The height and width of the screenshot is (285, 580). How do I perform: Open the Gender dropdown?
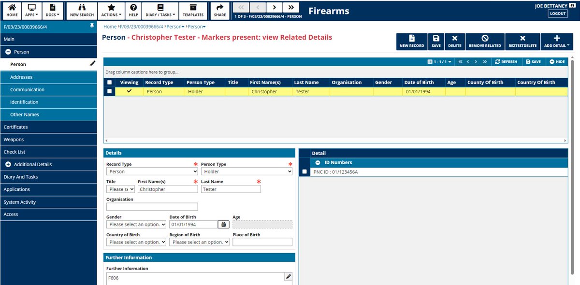(x=136, y=224)
